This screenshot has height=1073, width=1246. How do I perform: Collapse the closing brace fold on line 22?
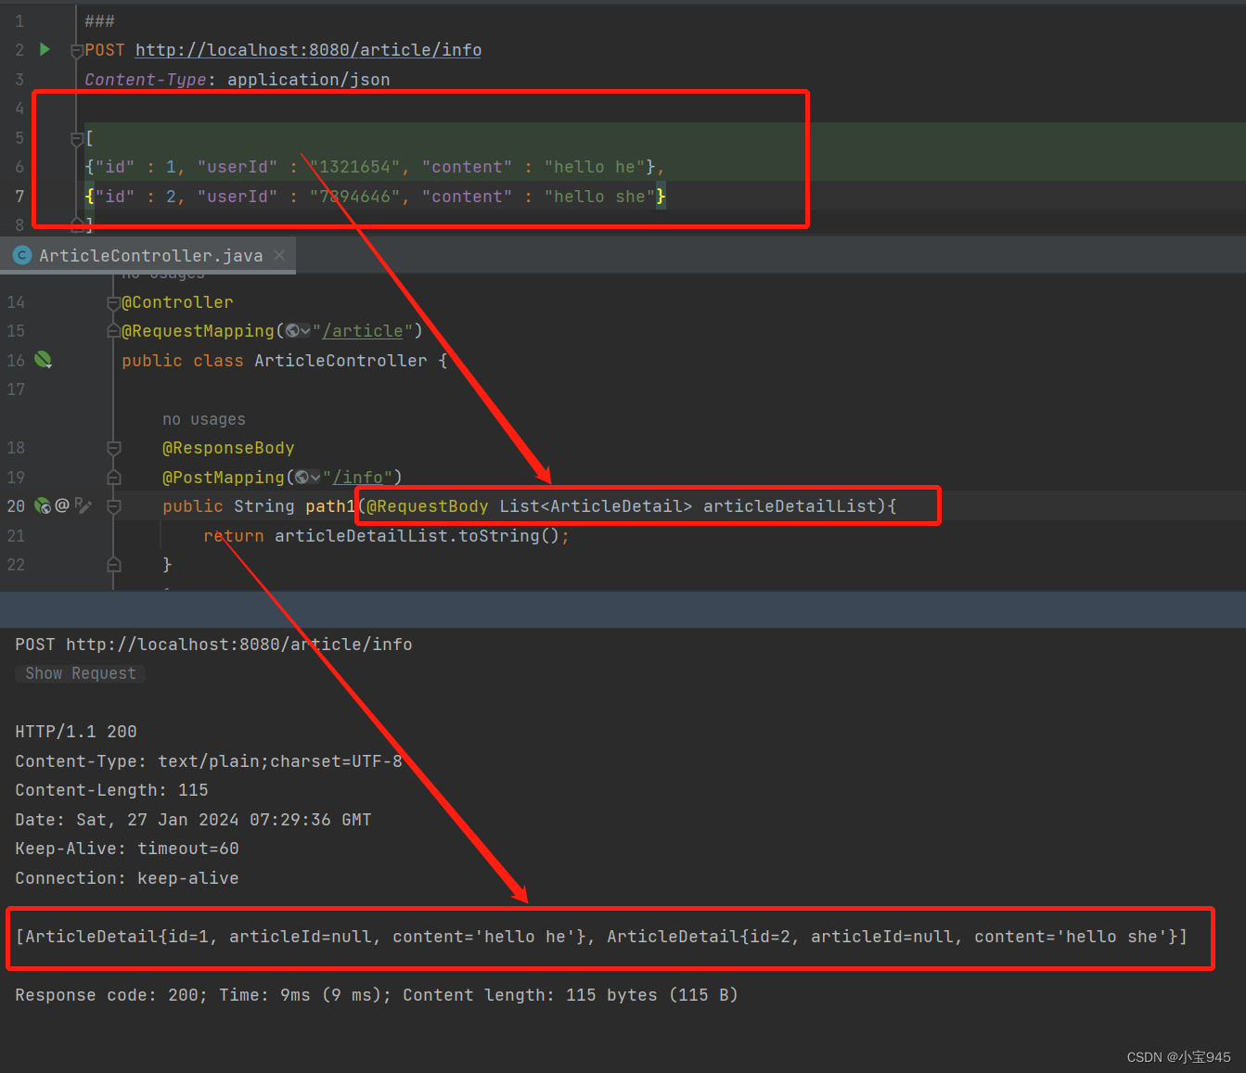click(x=114, y=565)
